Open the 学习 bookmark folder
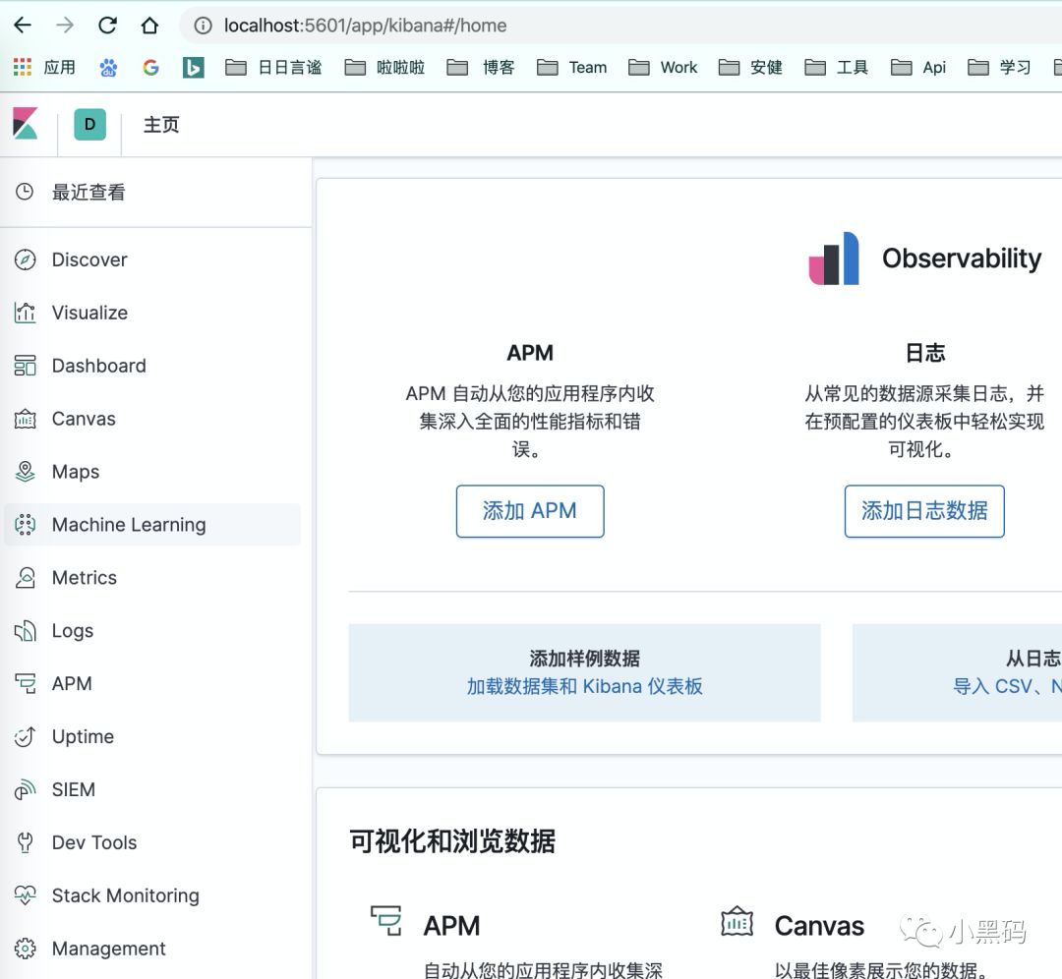This screenshot has width=1062, height=979. click(x=999, y=67)
